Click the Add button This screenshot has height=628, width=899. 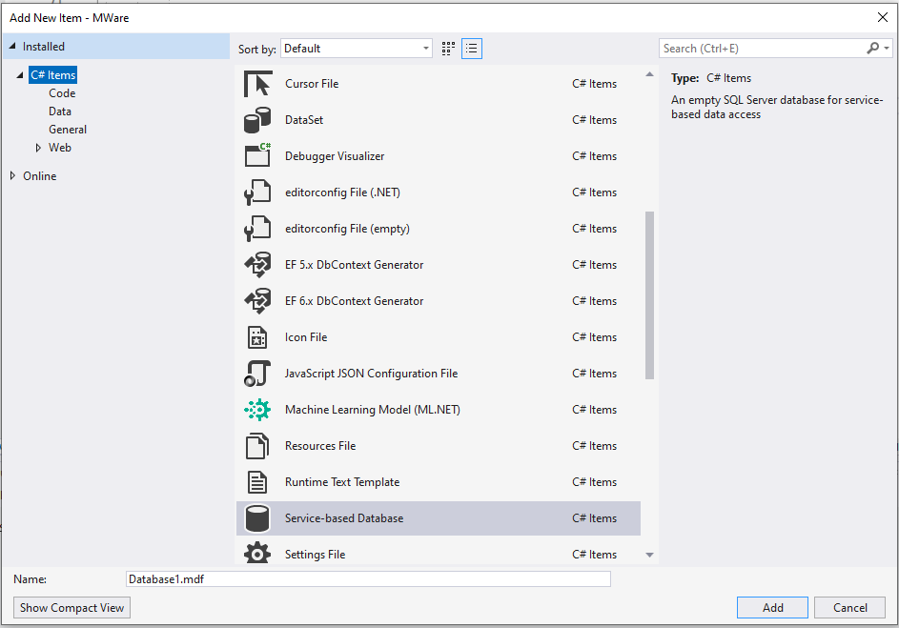(772, 607)
